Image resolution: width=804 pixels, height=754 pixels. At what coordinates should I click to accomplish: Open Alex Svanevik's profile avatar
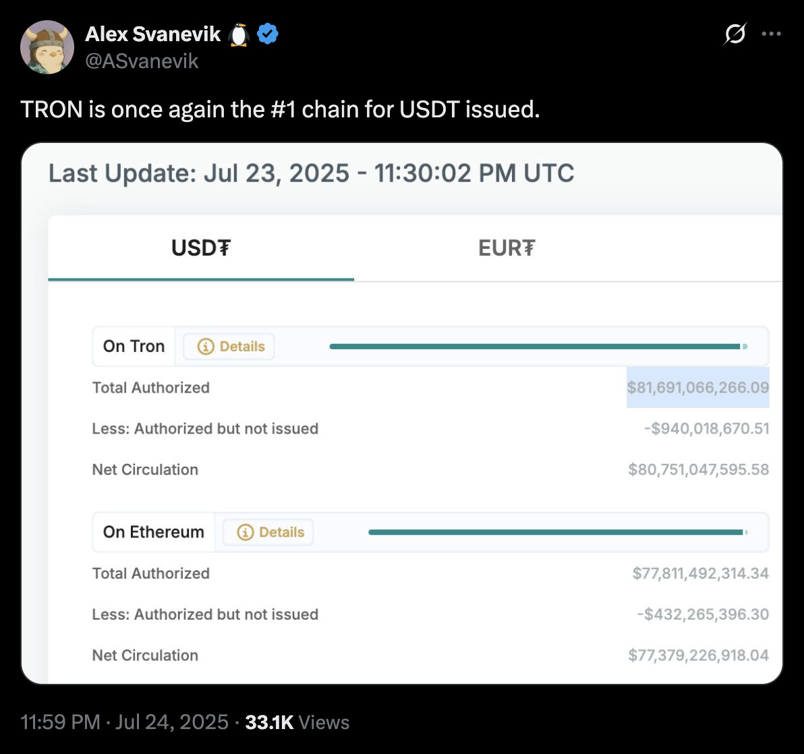(x=47, y=47)
